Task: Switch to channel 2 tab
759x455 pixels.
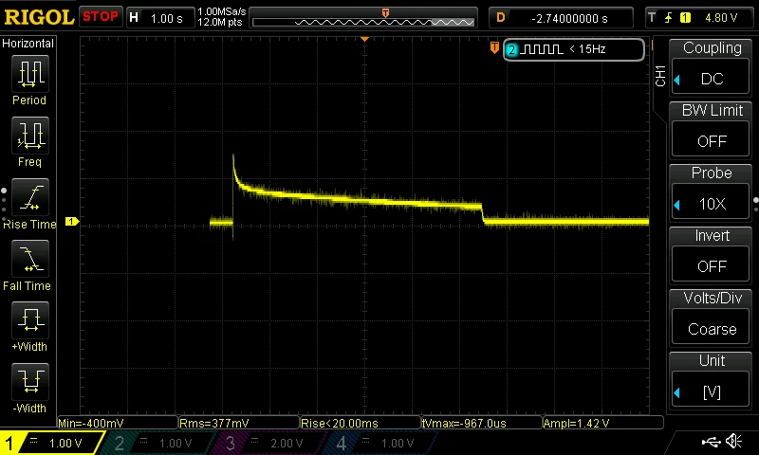Action: point(159,443)
